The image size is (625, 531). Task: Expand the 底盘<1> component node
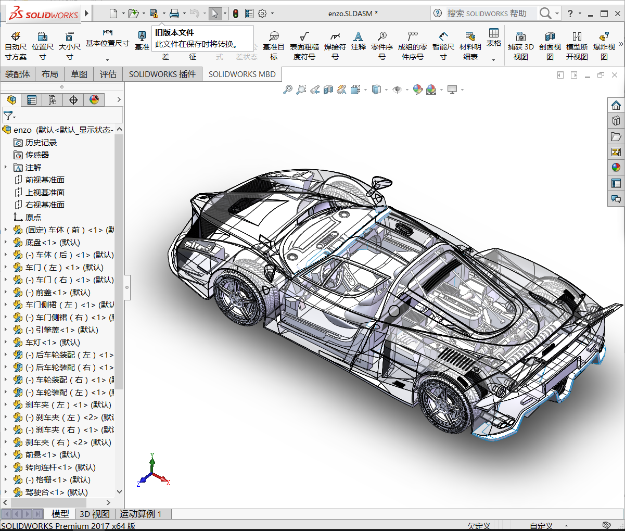coord(6,242)
